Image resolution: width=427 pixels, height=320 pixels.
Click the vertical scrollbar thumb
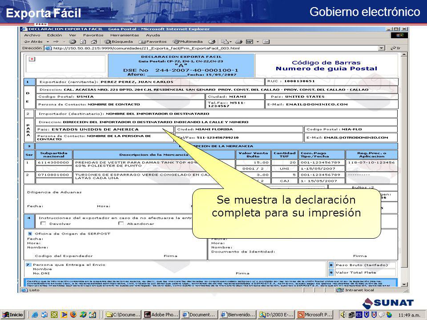click(404, 162)
